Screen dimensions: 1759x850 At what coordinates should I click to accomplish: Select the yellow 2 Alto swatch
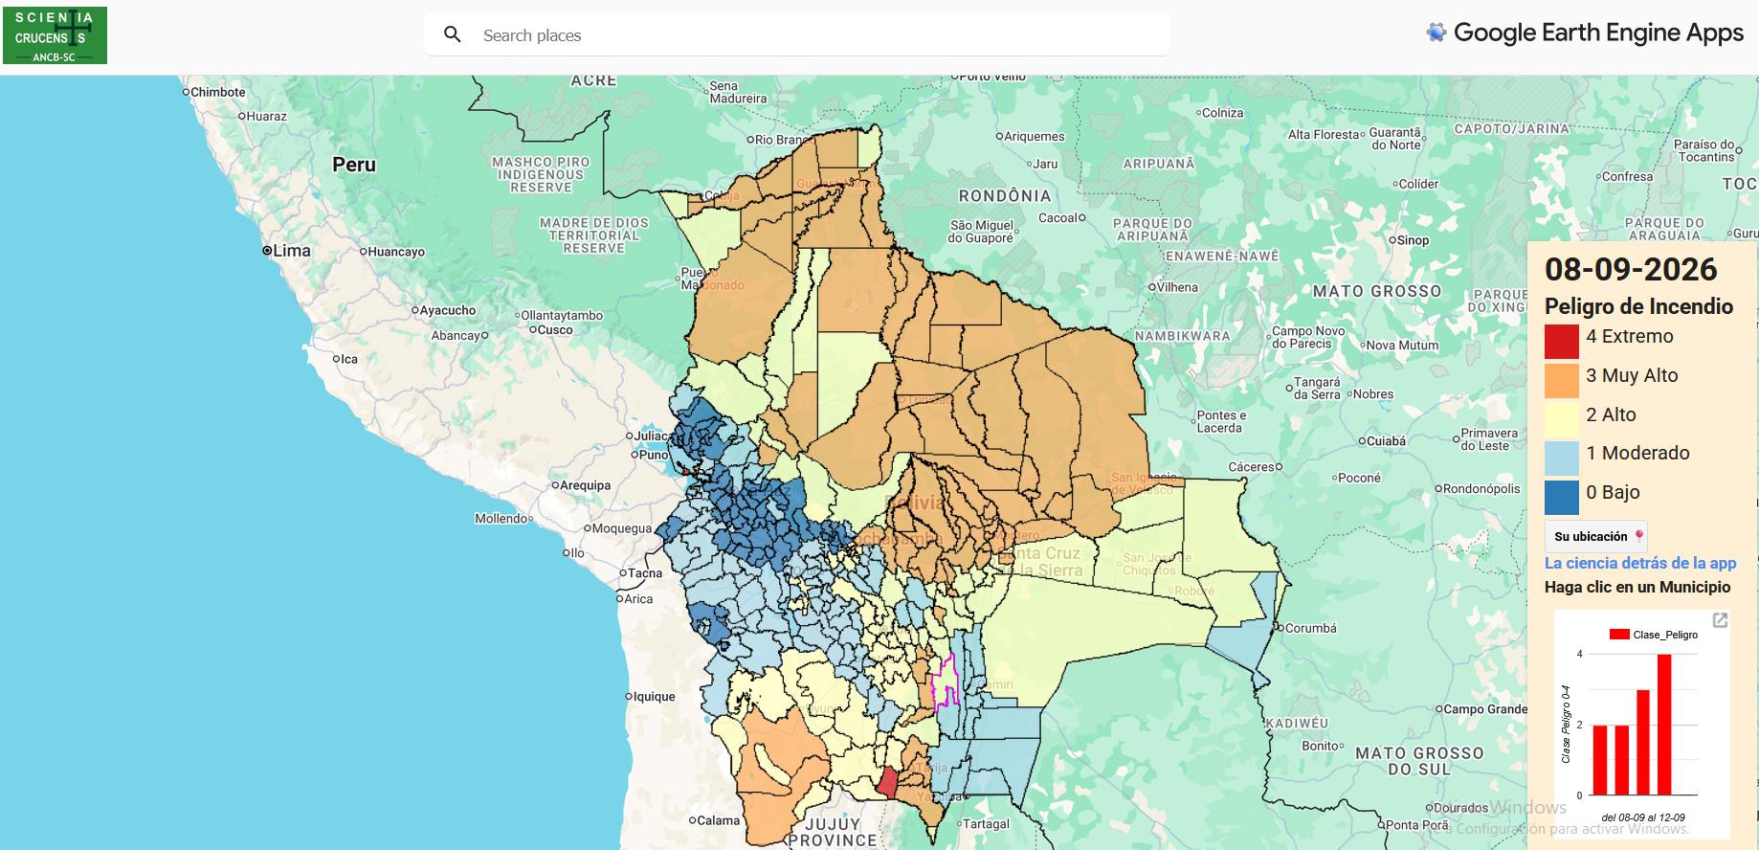click(x=1561, y=419)
